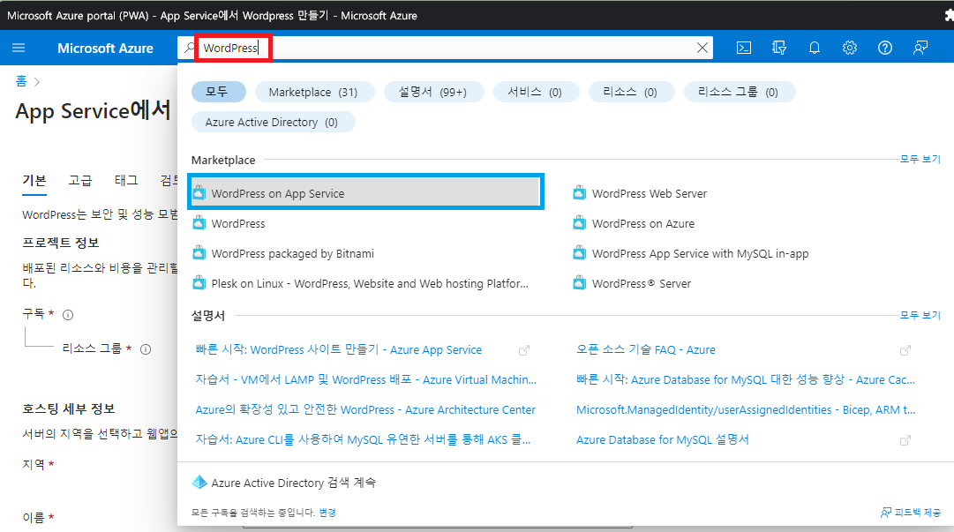Filter results by 리소스 그룹 (0)
Image resolution: width=954 pixels, height=532 pixels.
739,92
